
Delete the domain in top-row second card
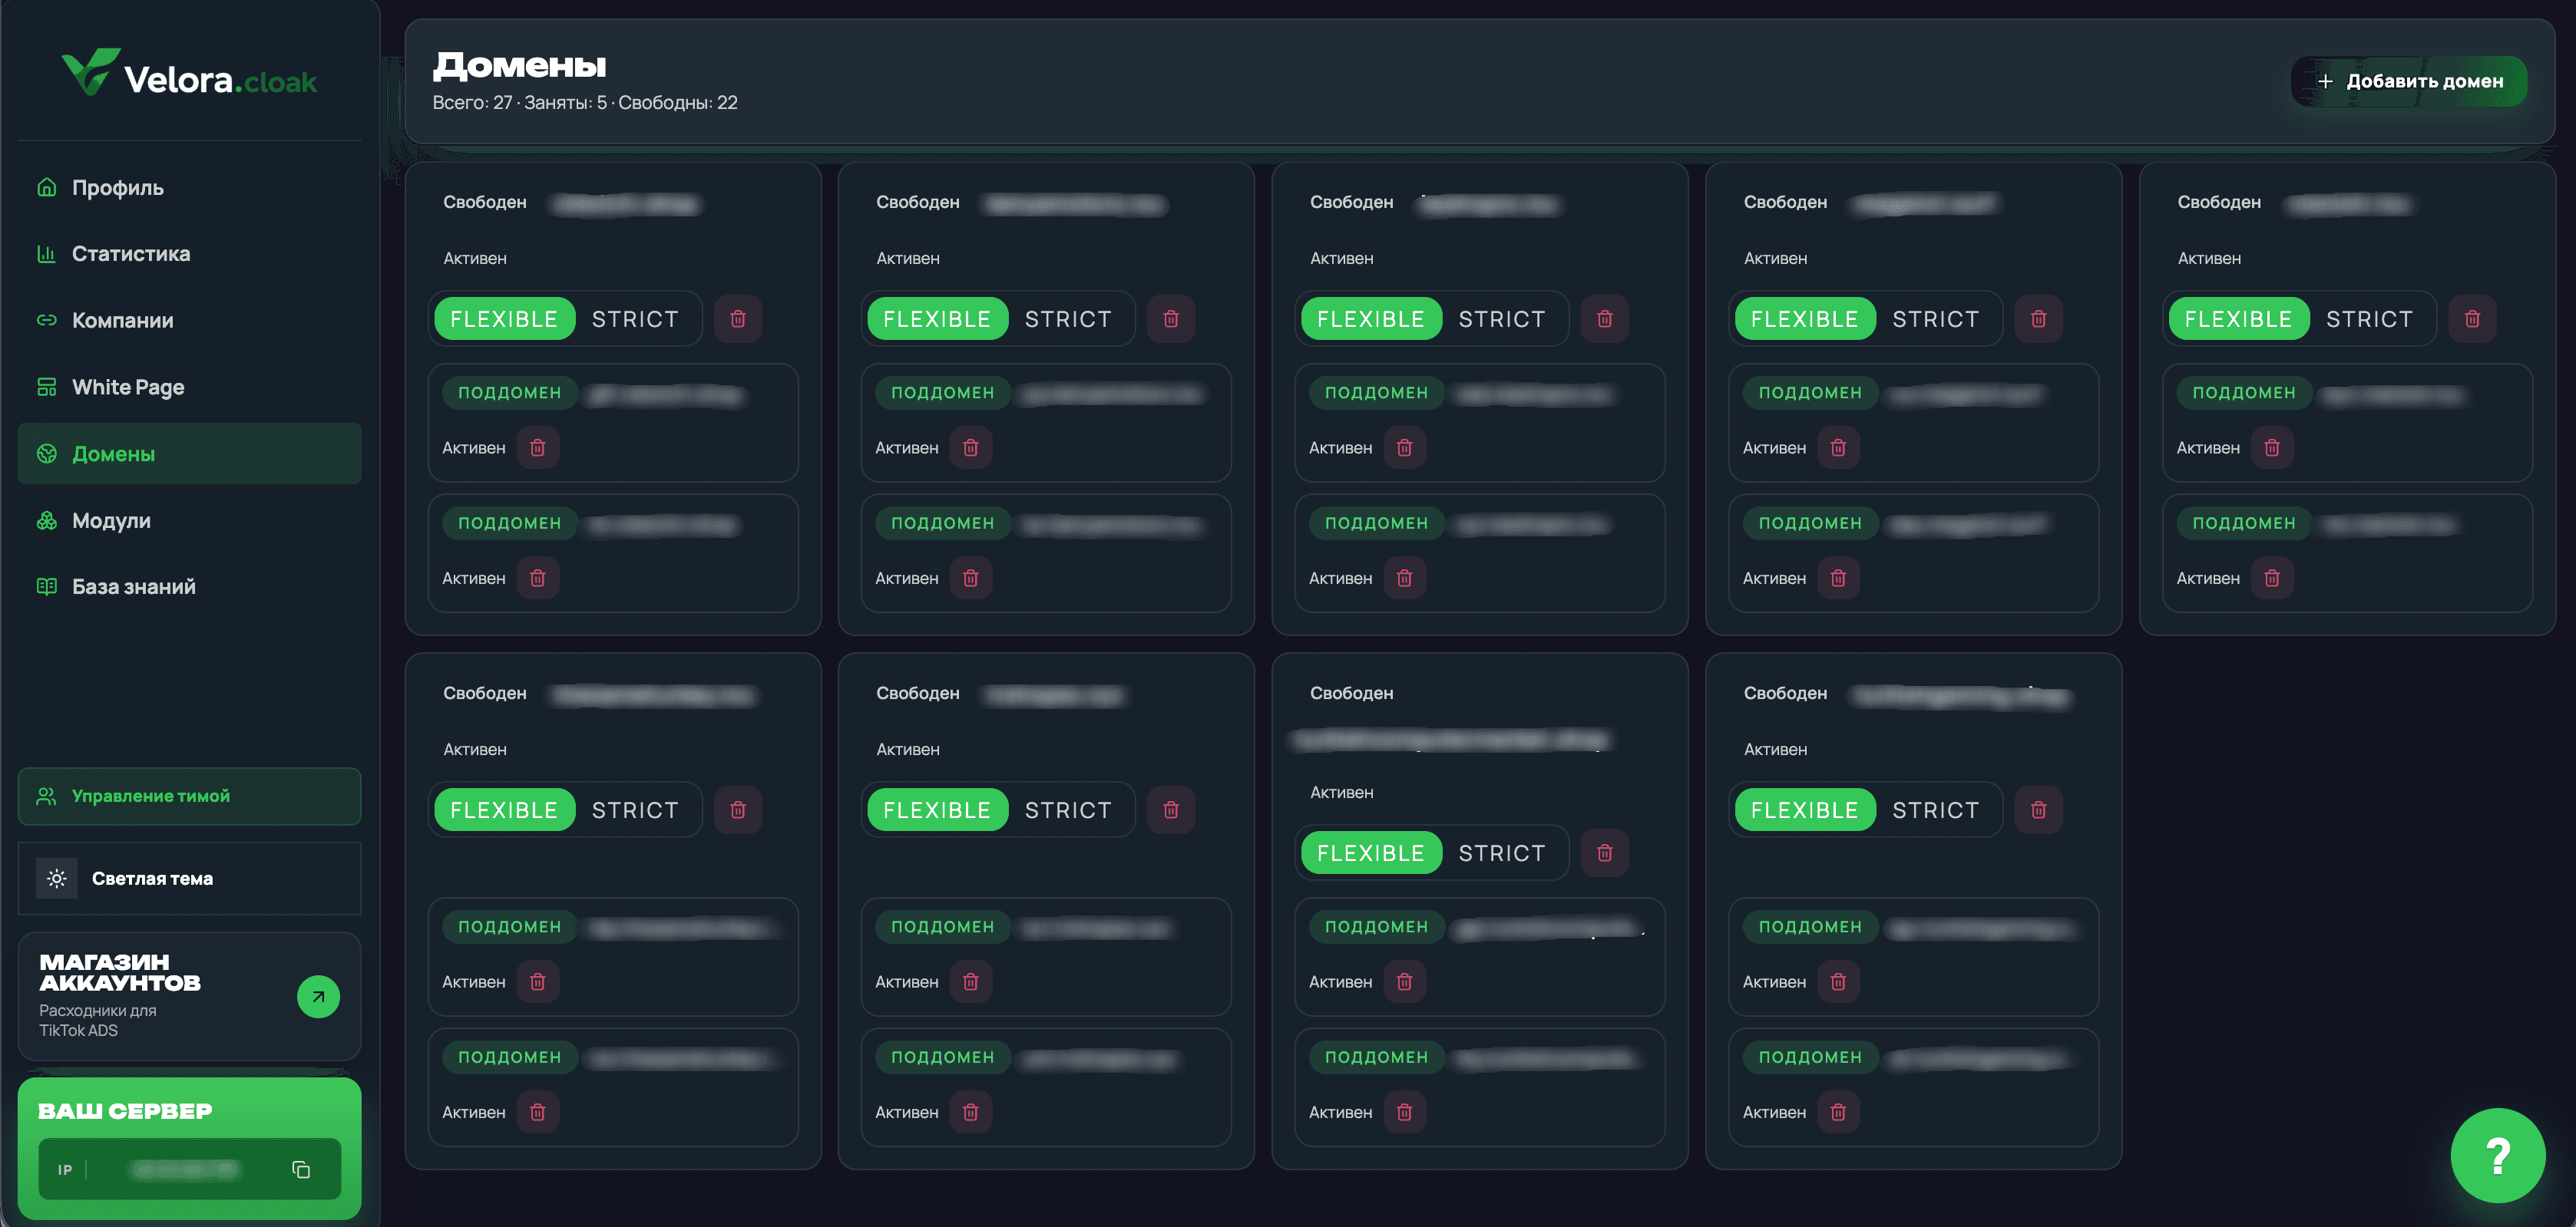(x=1171, y=318)
